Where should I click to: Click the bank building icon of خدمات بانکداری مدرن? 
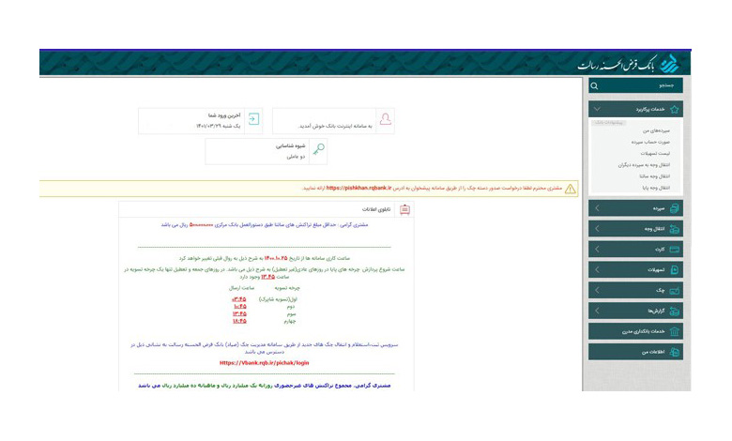click(x=674, y=331)
